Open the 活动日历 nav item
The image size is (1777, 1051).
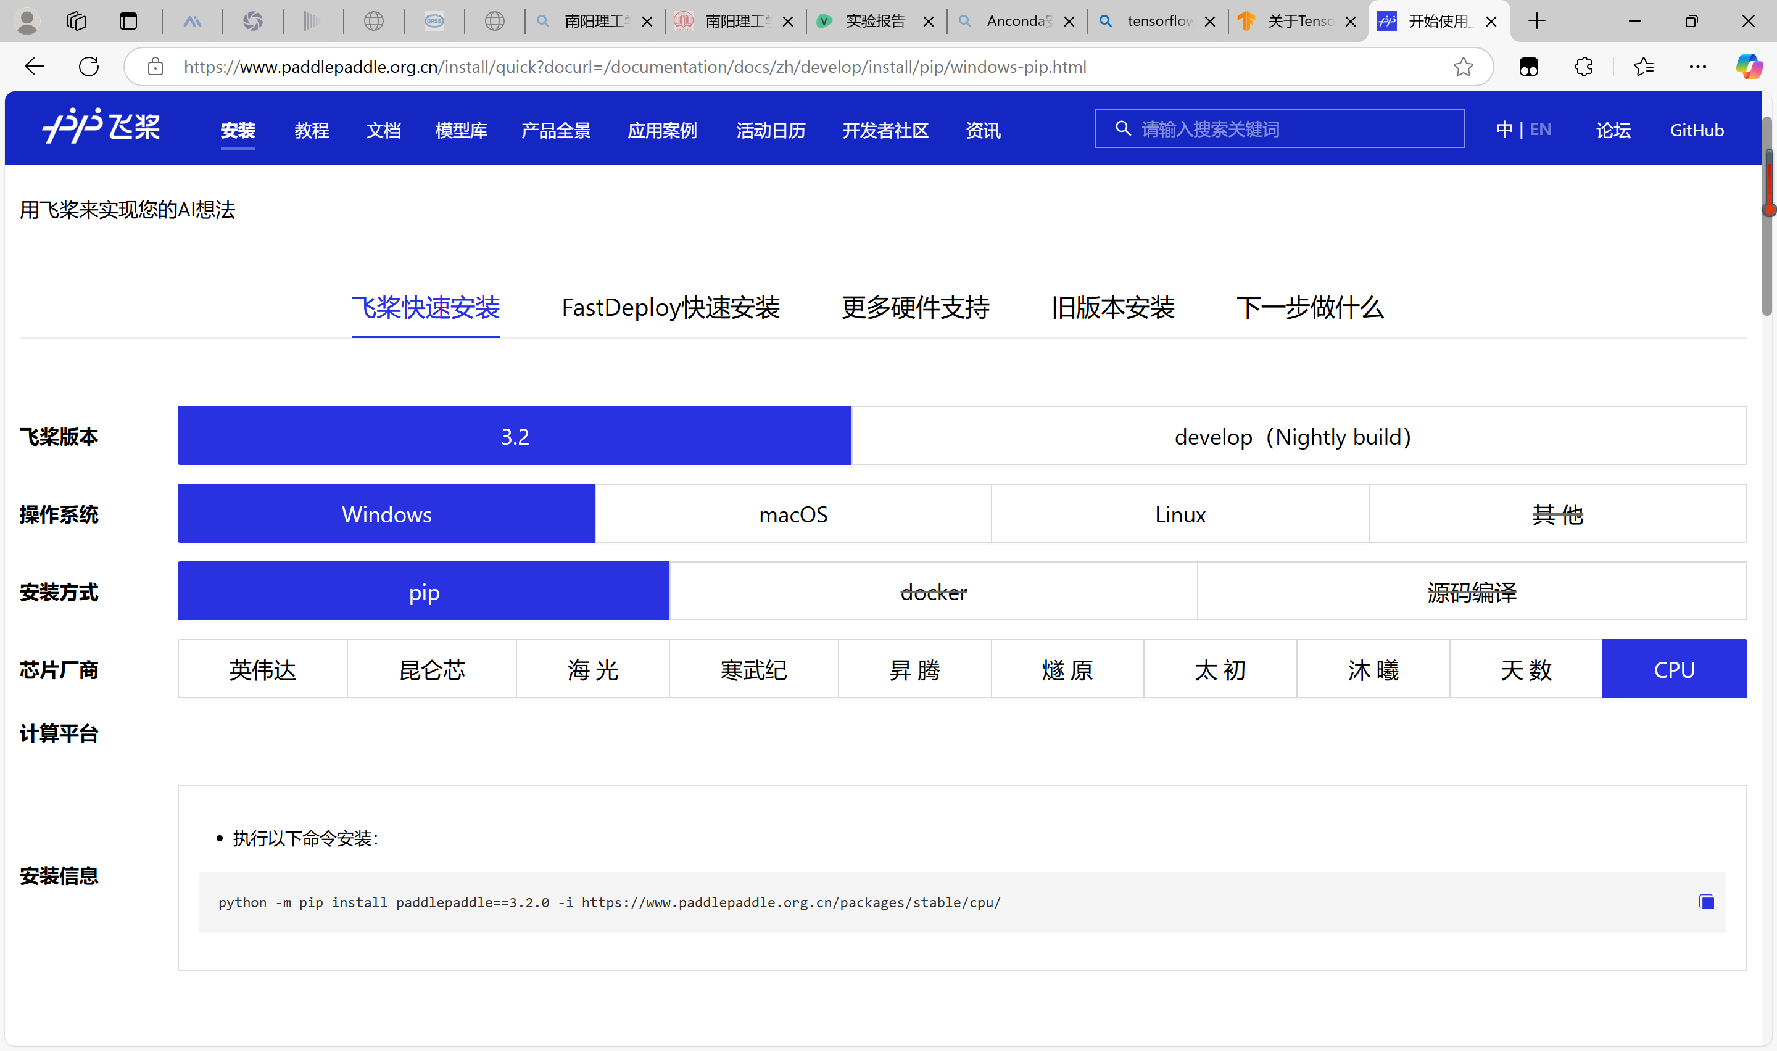771,130
